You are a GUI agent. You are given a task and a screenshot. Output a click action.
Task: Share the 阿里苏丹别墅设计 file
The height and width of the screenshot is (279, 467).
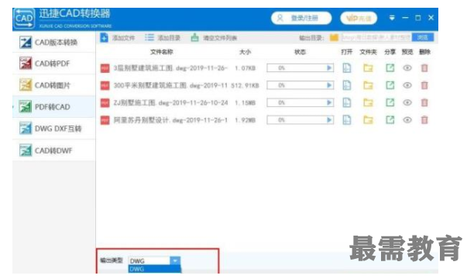pyautogui.click(x=390, y=120)
